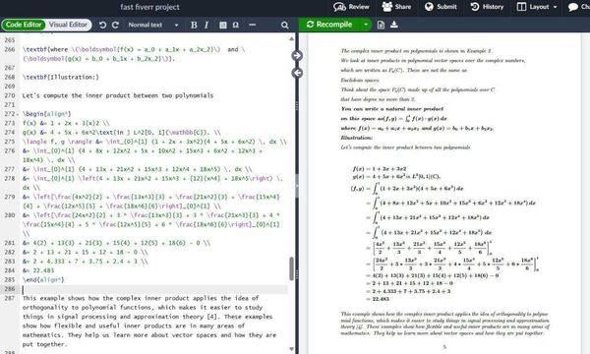This screenshot has height=354, width=590.
Task: Download the PDF using the download icon
Action: pyautogui.click(x=394, y=25)
